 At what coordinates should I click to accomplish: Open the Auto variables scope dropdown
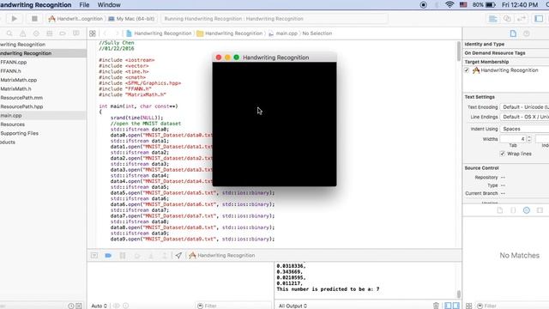[100, 306]
